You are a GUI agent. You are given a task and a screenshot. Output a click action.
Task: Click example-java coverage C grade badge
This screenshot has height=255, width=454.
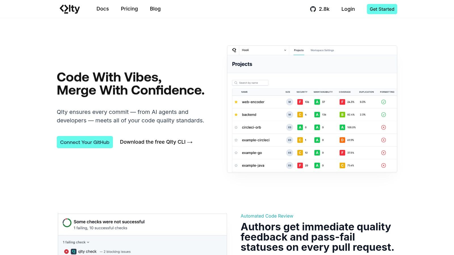[x=342, y=165]
